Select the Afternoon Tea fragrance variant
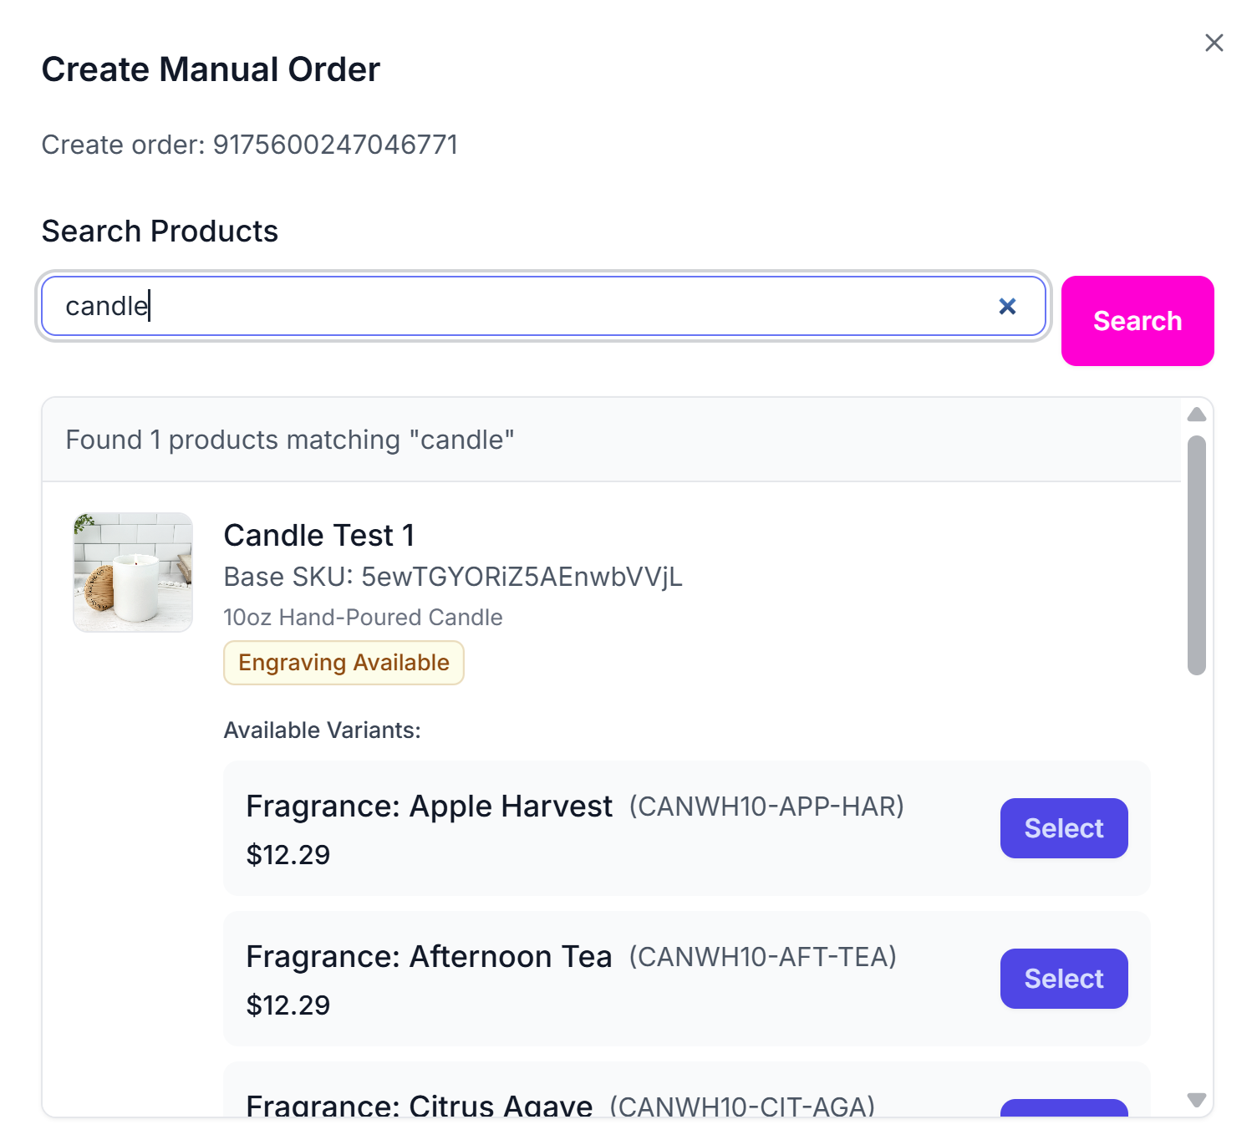Screen dimensions: 1257x1145 (x=1063, y=979)
